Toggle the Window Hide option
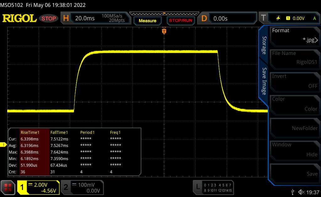Viewport: 321px width, 197px height. (x=295, y=151)
